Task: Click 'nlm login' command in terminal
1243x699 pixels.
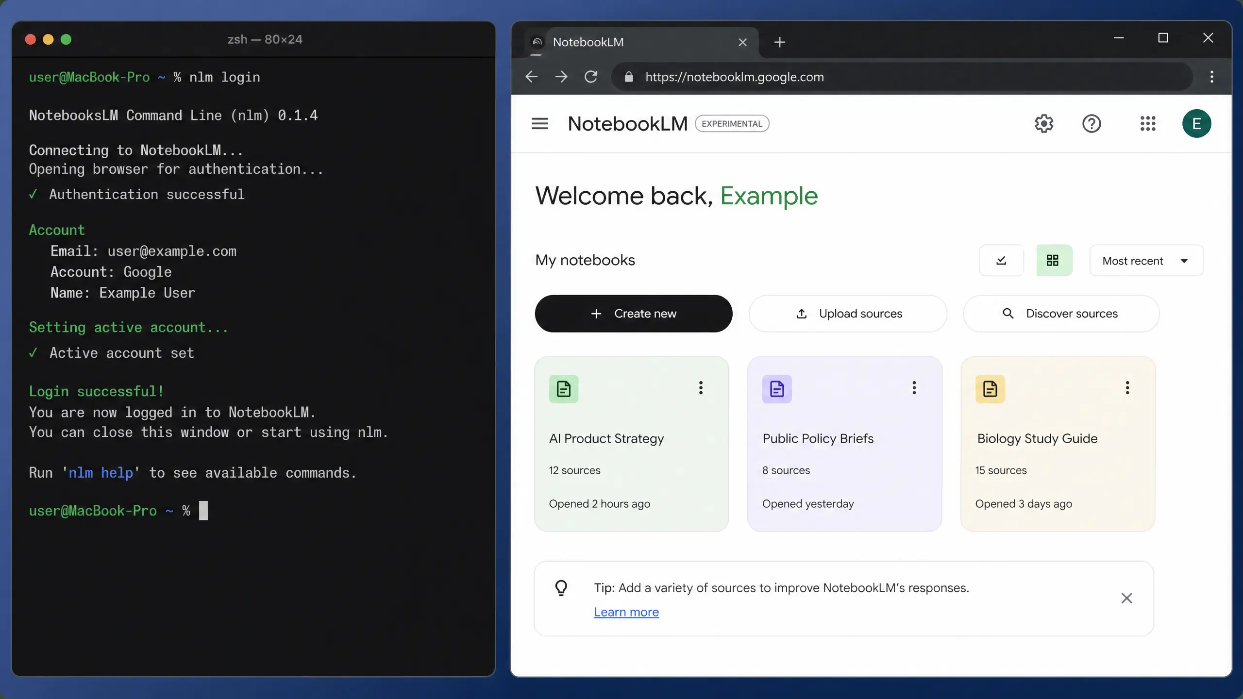Action: pyautogui.click(x=224, y=77)
